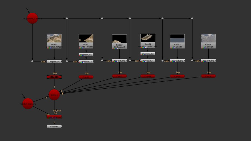Viewport: 251px width, 141px height.
Task: Select the ScanlineRender1 node
Action: 54,117
